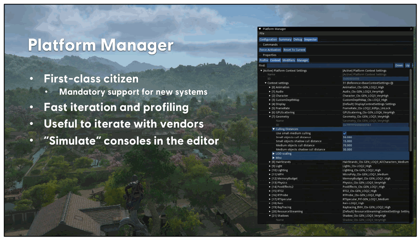Expand the [0] Animation node
Image resolution: width=420 pixels, height=240 pixels.
tap(270, 87)
